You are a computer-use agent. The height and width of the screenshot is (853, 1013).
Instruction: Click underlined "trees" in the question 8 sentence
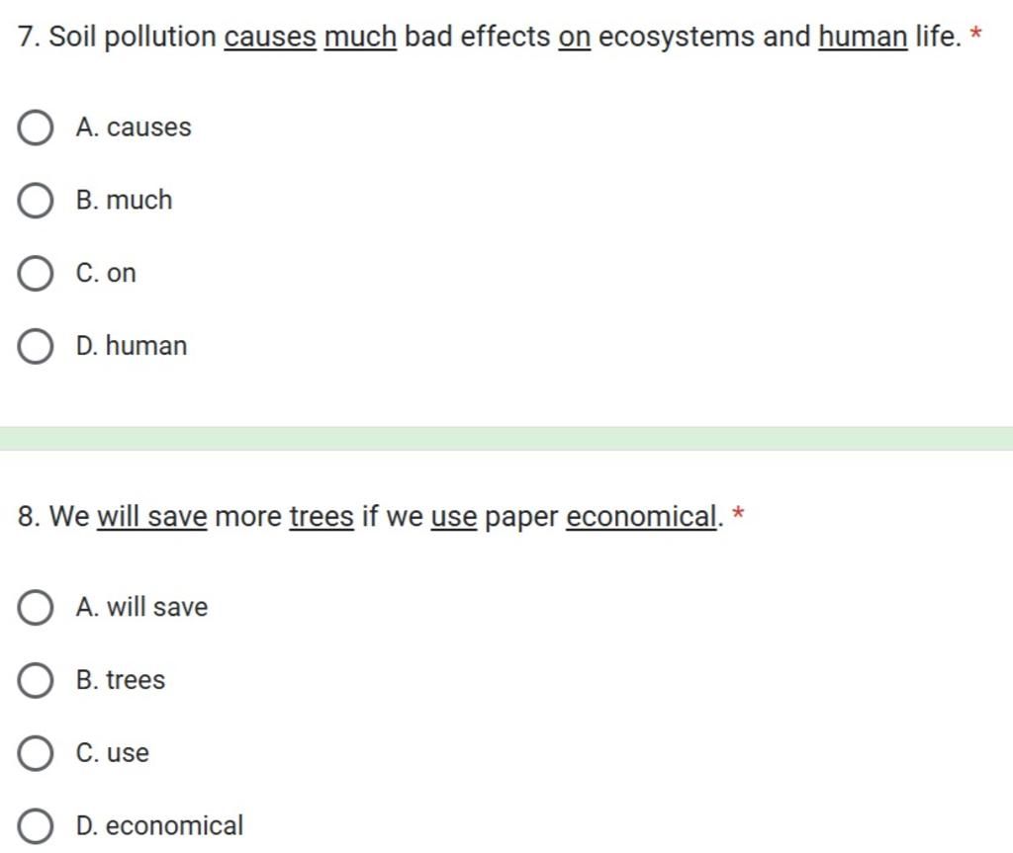pyautogui.click(x=321, y=517)
